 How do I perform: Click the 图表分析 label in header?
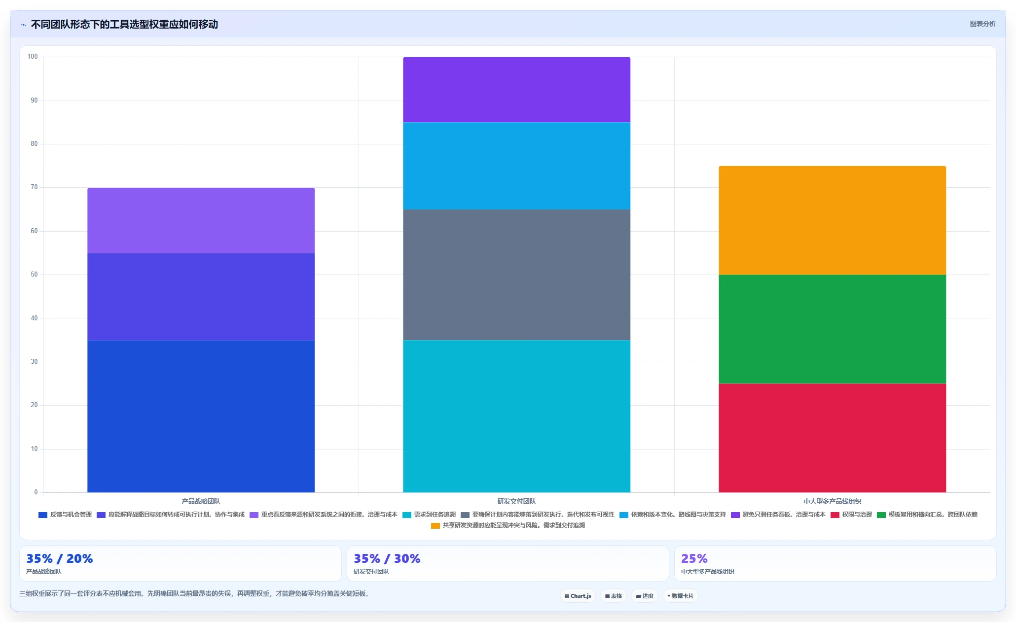coord(982,24)
